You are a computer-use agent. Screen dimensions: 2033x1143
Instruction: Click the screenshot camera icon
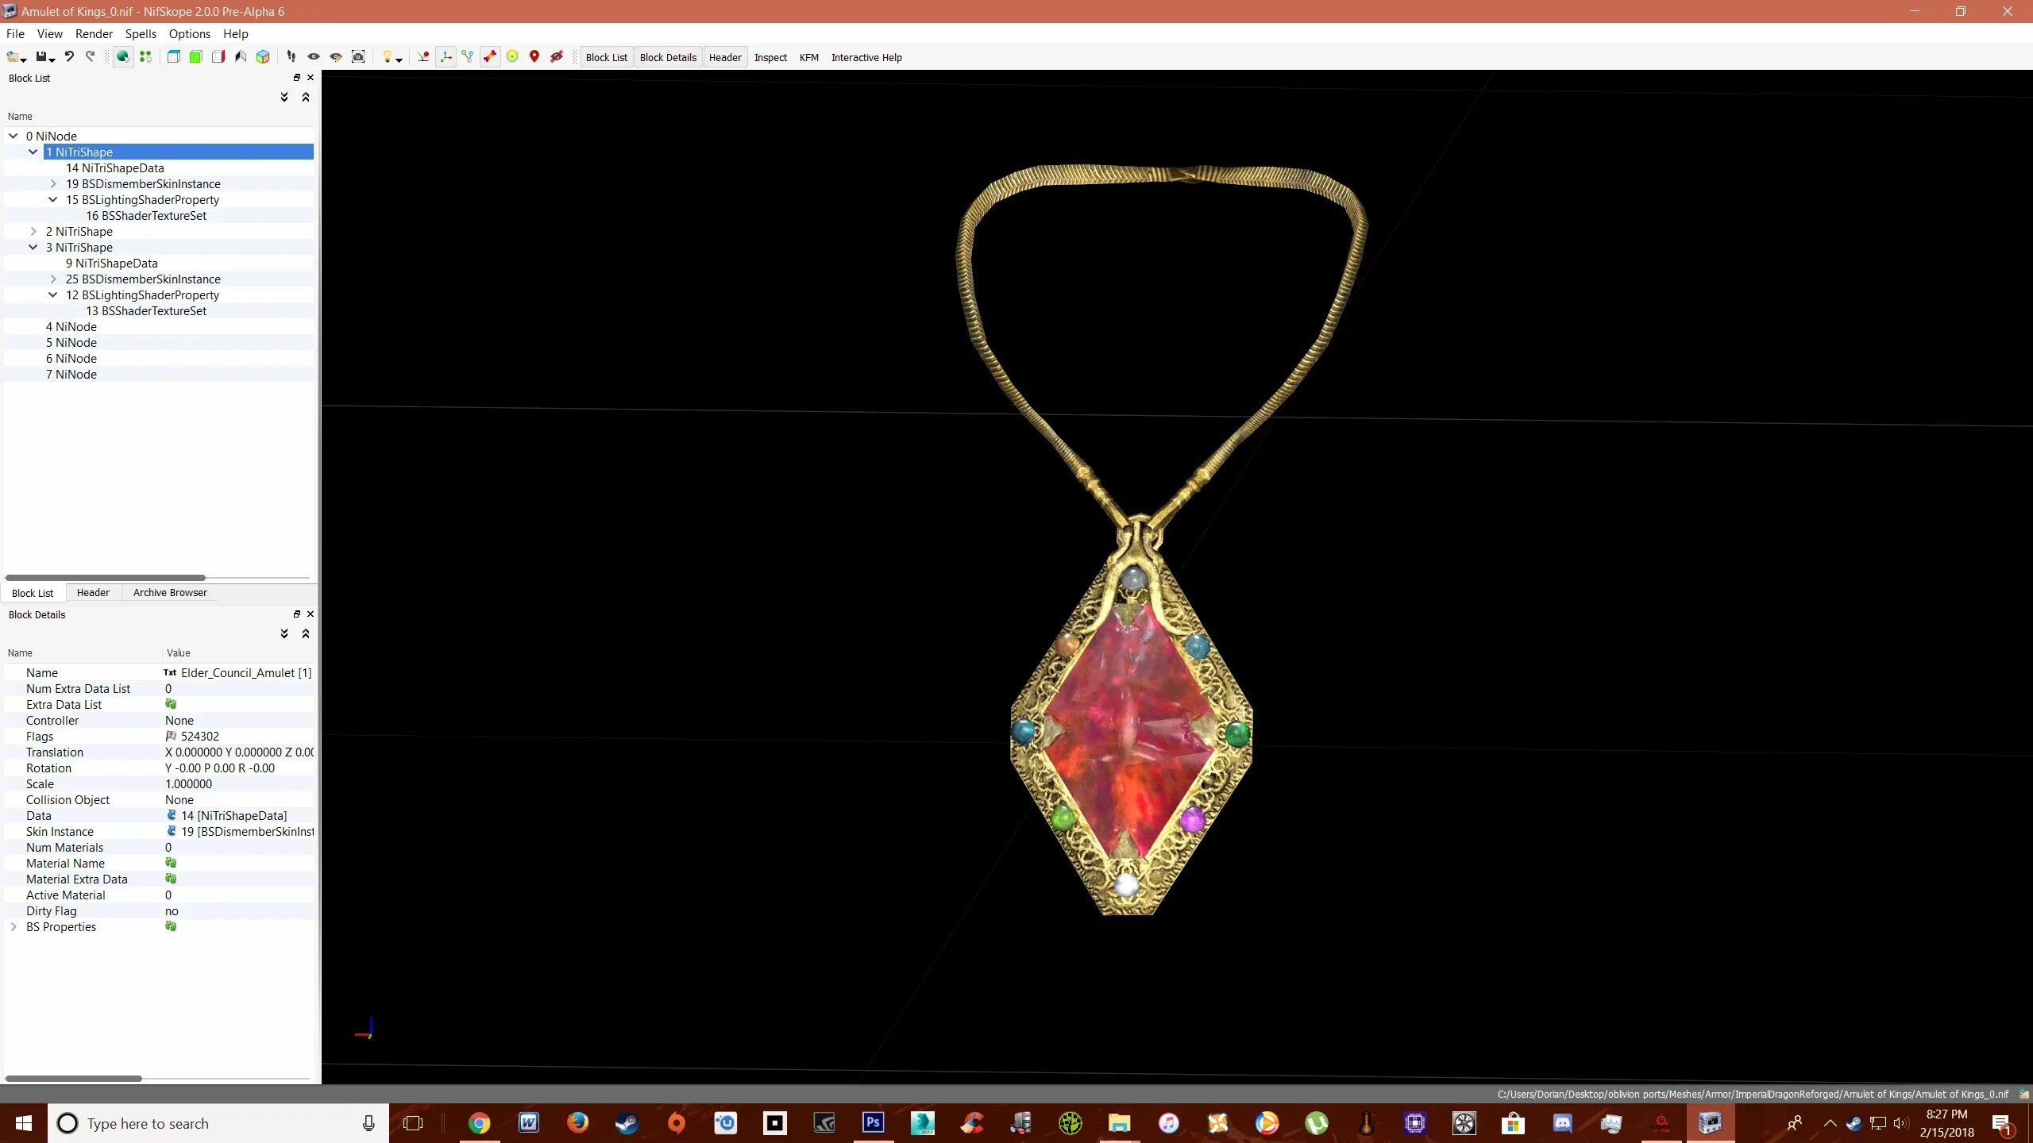358,57
